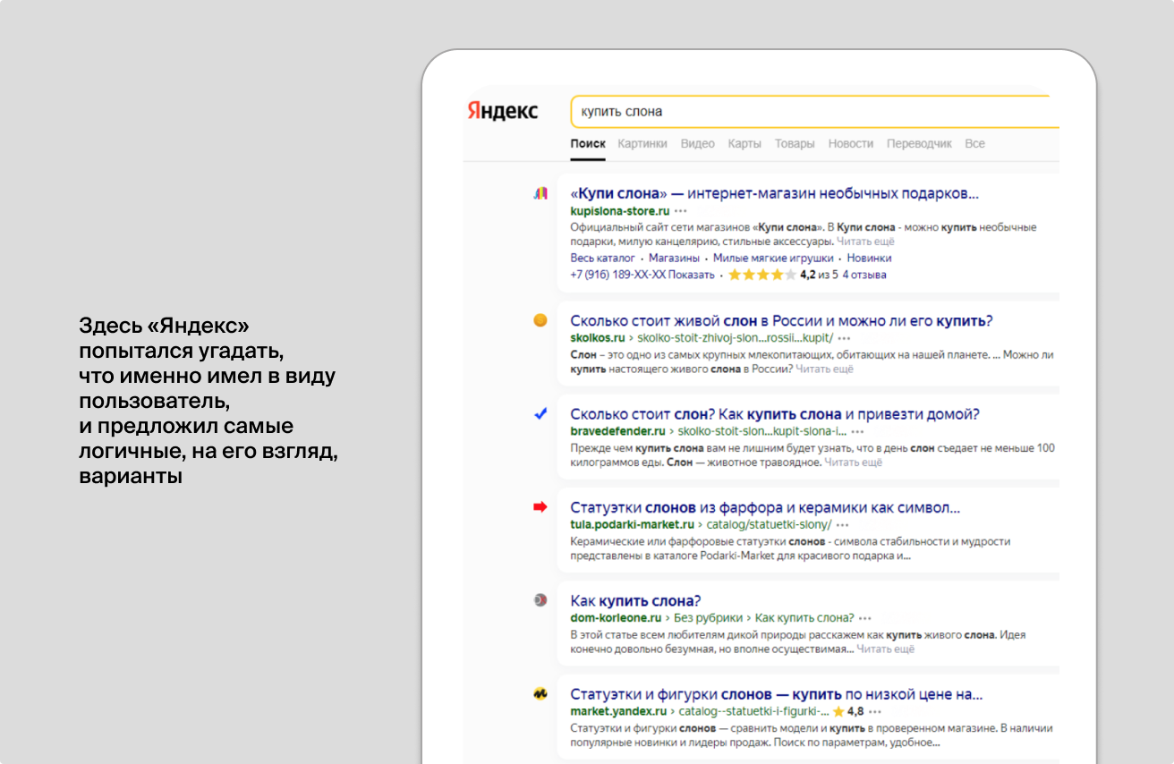Click the Яндекс logo

point(502,112)
